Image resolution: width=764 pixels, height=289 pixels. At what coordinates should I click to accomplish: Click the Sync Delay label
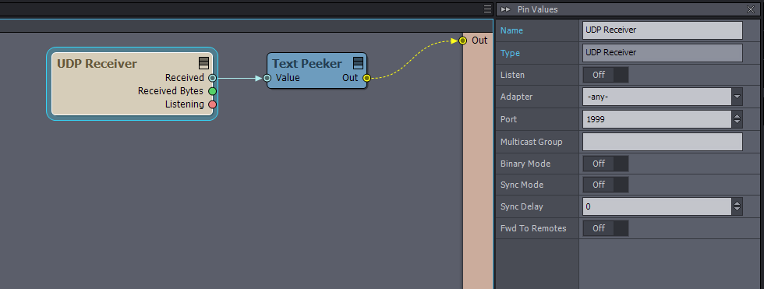click(522, 206)
